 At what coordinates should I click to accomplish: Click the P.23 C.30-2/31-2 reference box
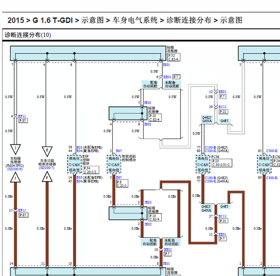click(221, 163)
